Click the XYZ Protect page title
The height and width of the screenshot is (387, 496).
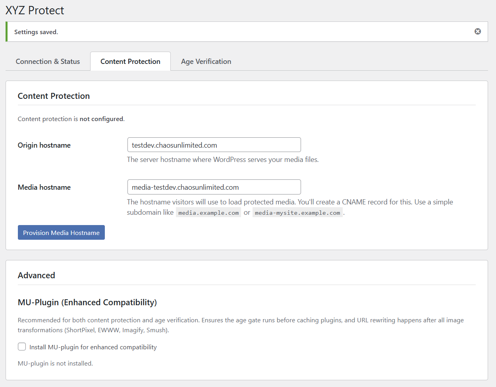pos(35,10)
